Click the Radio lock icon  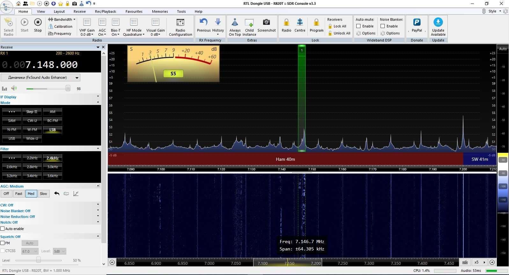(287, 25)
